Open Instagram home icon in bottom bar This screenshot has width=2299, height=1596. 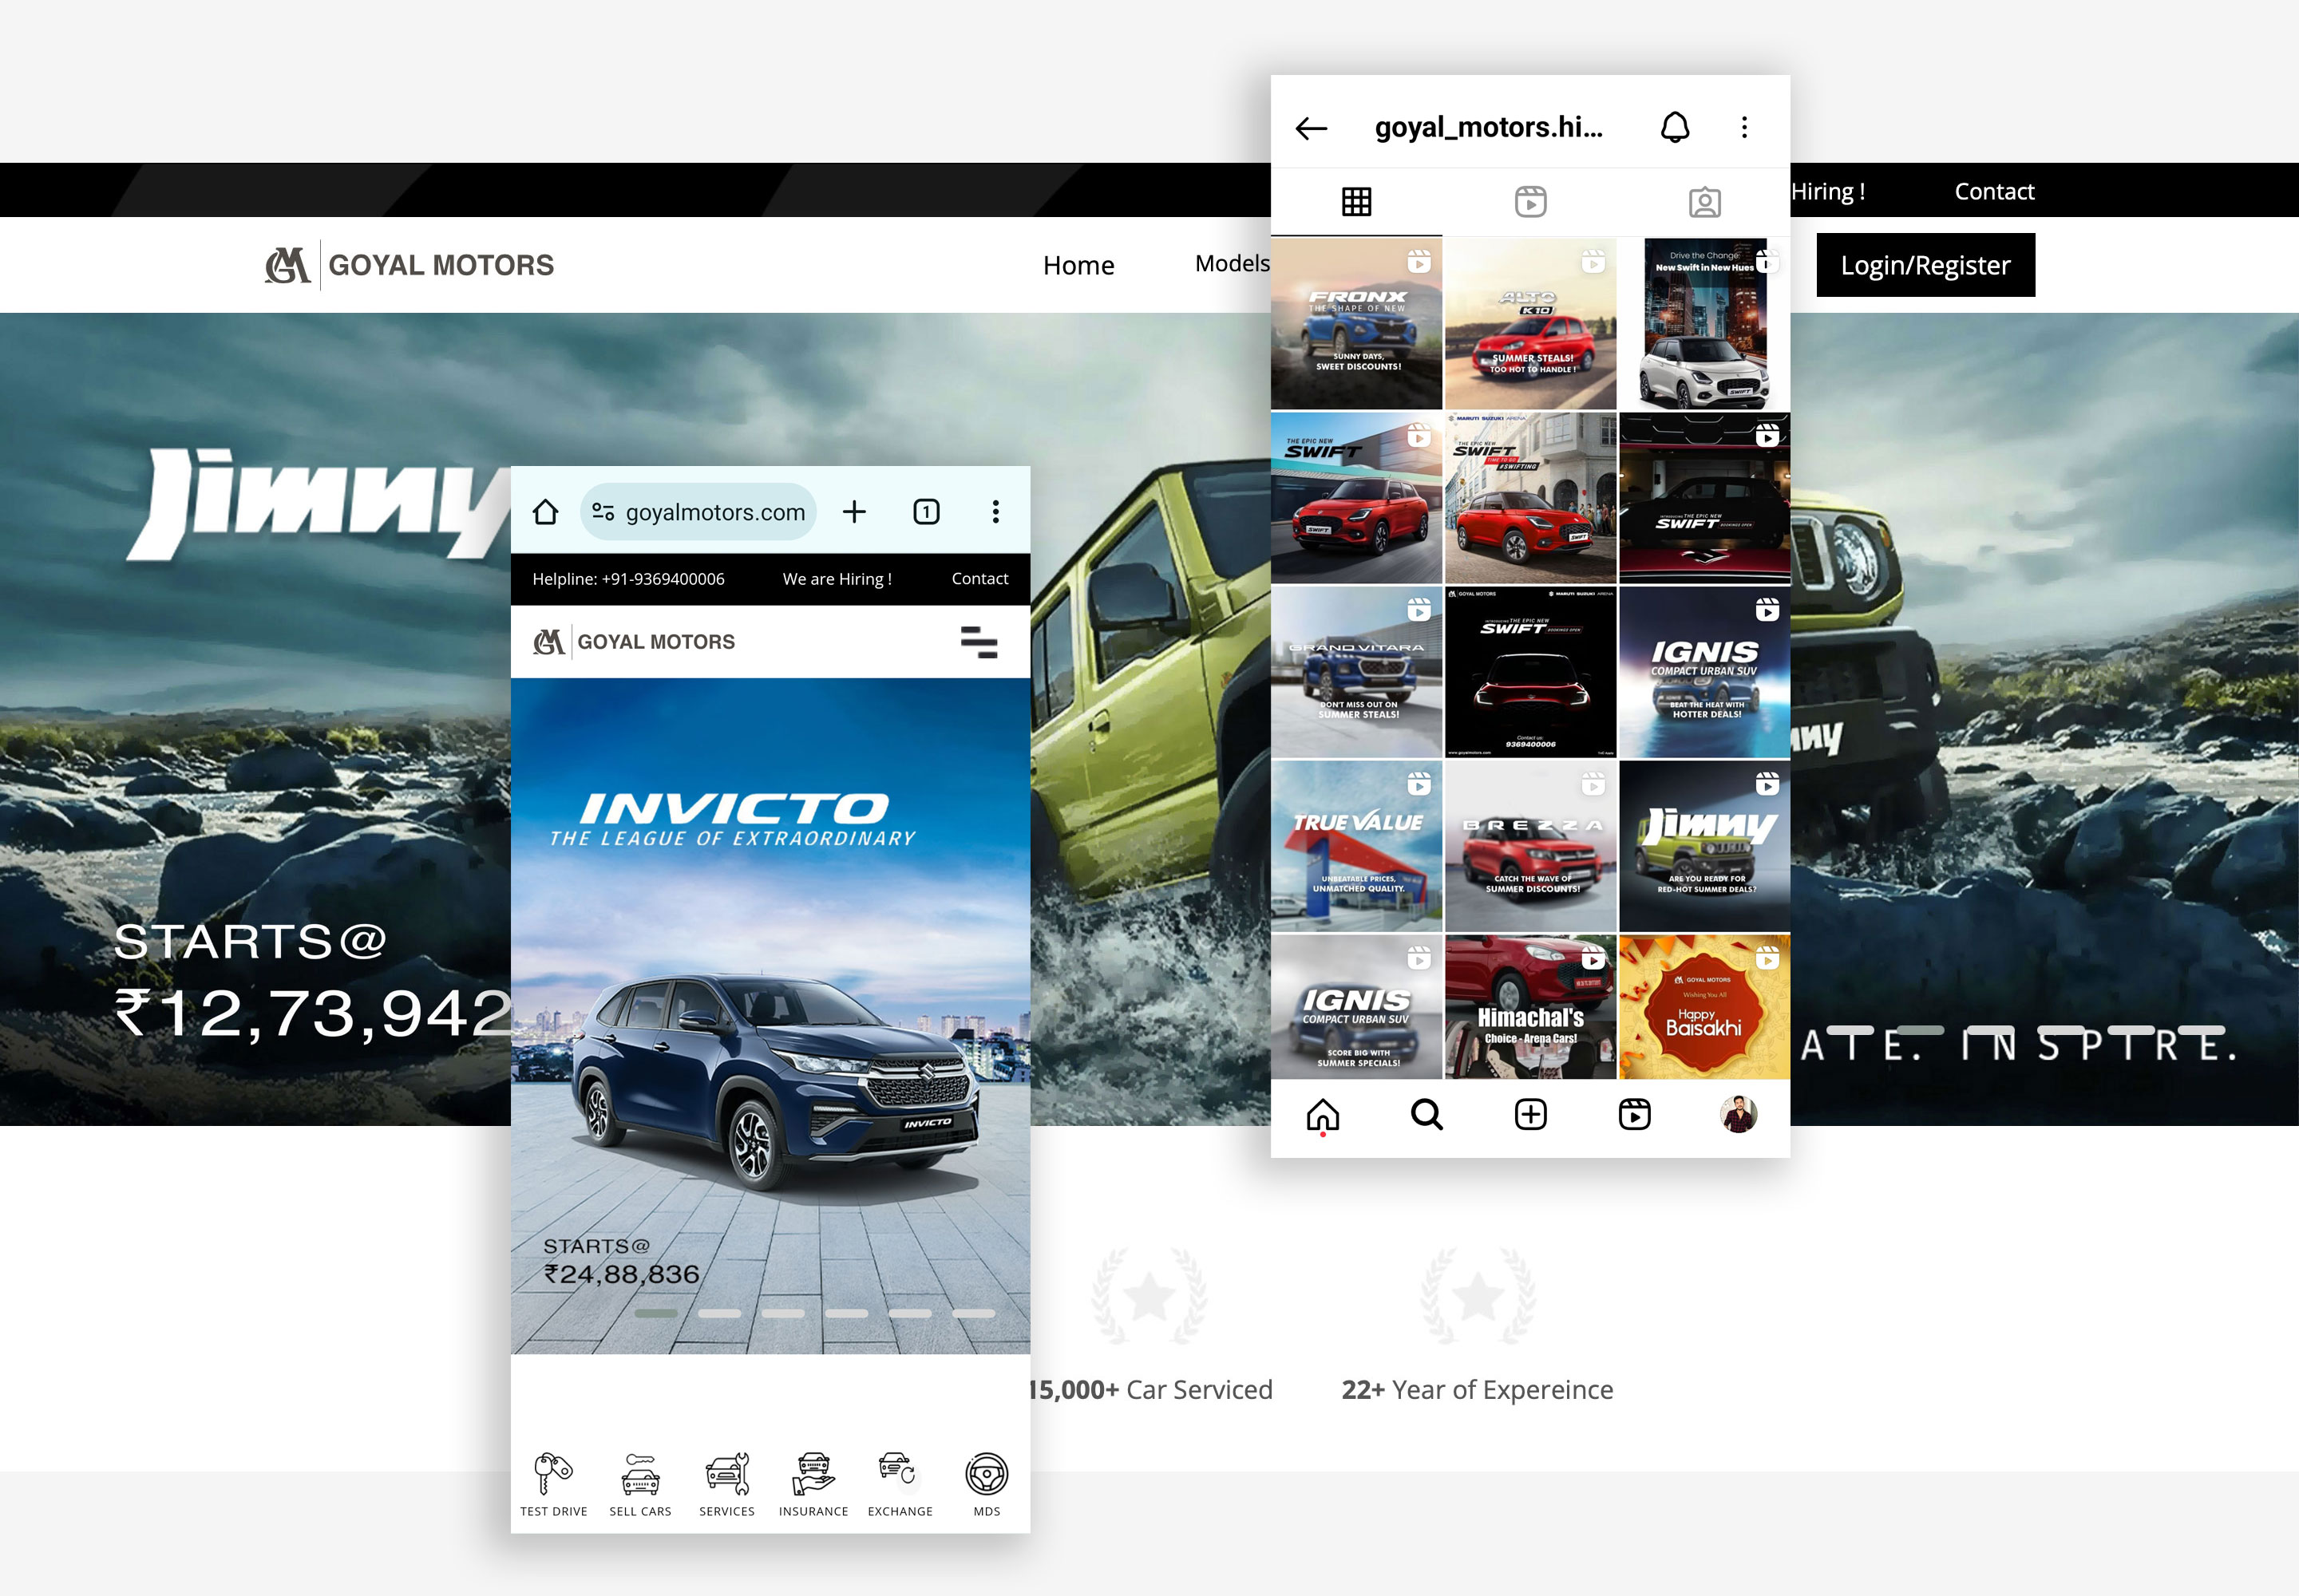1323,1114
